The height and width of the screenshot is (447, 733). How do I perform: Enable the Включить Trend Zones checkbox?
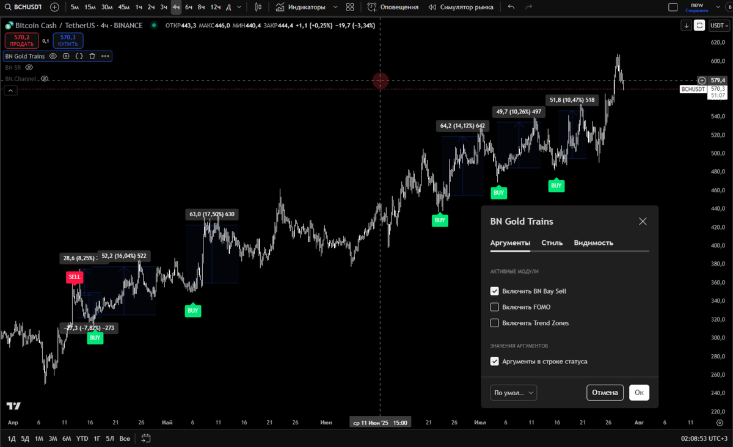[x=495, y=323]
